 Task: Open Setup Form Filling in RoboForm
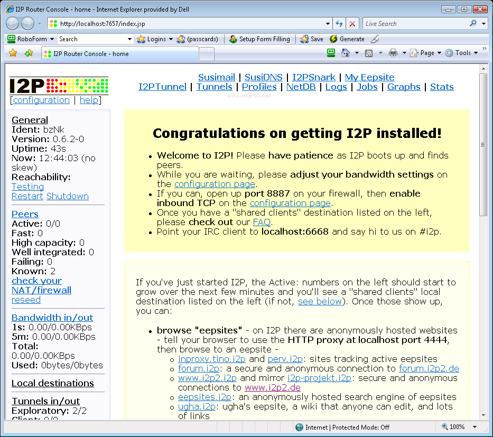[x=259, y=39]
